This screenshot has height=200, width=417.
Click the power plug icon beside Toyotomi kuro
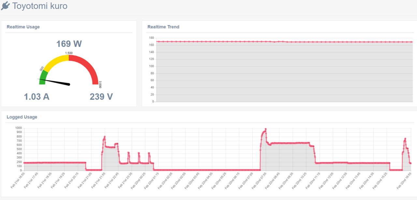[6, 6]
